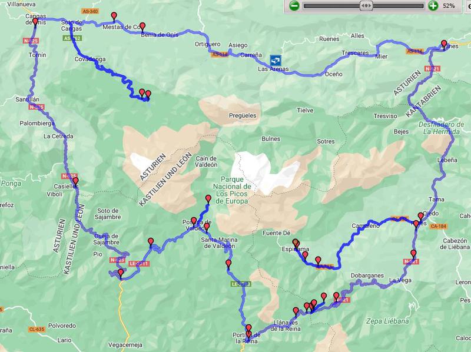Image resolution: width=471 pixels, height=352 pixels.
Task: Click the green plus zoom-in button
Action: pyautogui.click(x=433, y=6)
